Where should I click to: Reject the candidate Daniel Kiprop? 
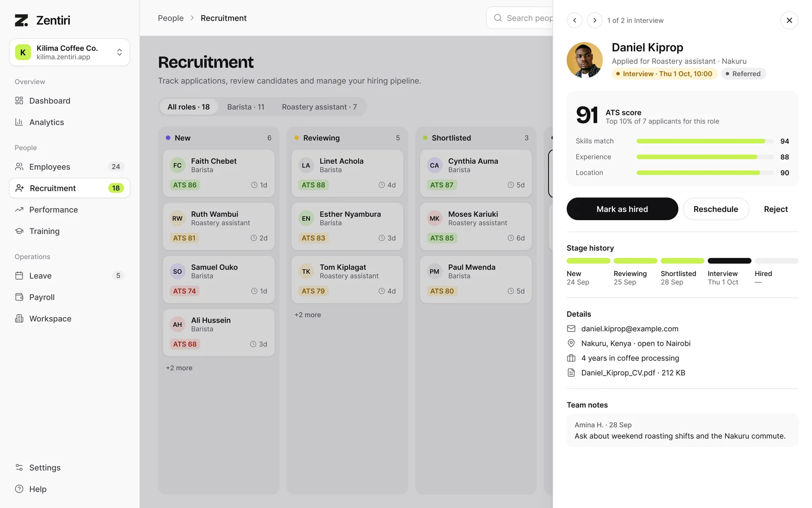(x=776, y=209)
